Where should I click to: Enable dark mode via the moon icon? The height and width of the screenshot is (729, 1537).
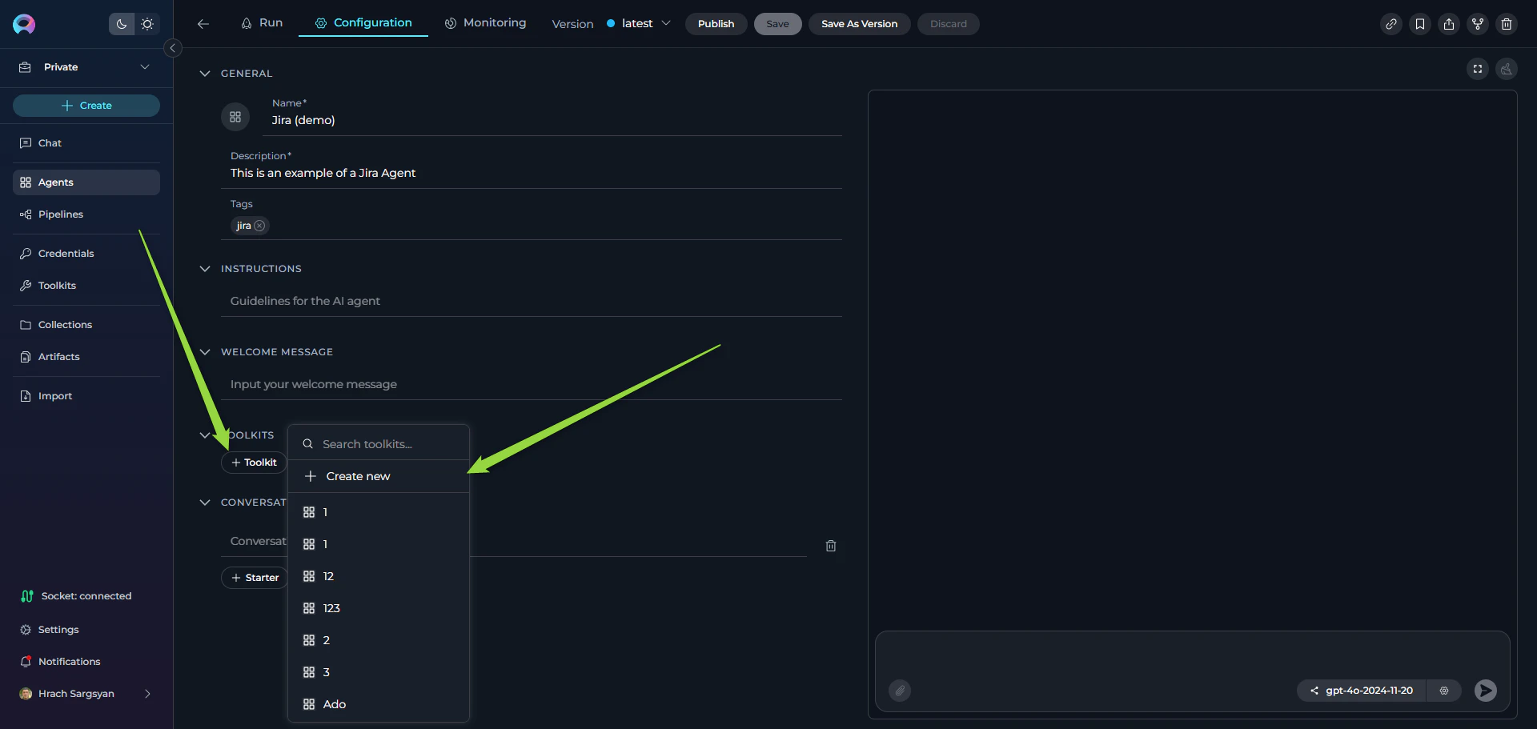121,24
